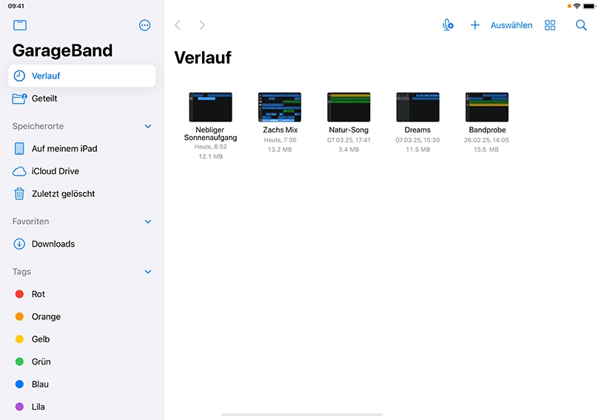604x420 pixels.
Task: Click the Dreams file name
Action: point(417,130)
